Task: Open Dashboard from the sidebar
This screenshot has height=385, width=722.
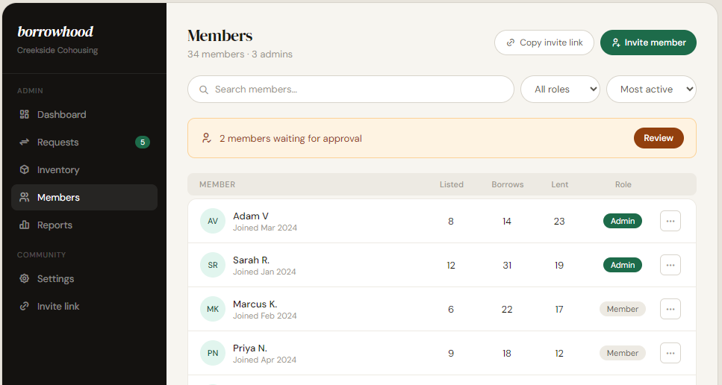Action: [x=84, y=115]
